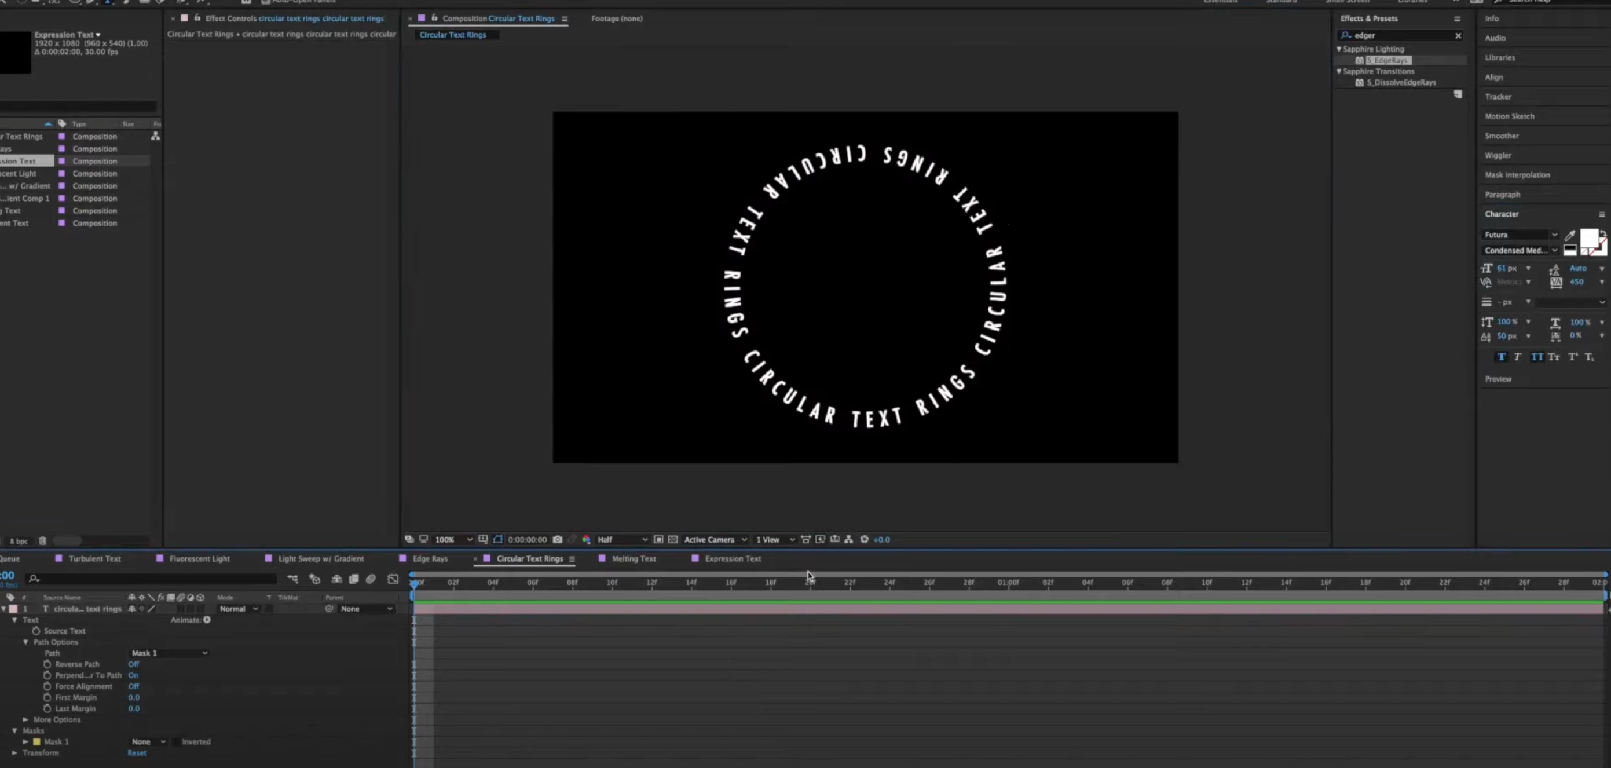Toggle Reverse Path Off value
The height and width of the screenshot is (768, 1611).
(133, 664)
